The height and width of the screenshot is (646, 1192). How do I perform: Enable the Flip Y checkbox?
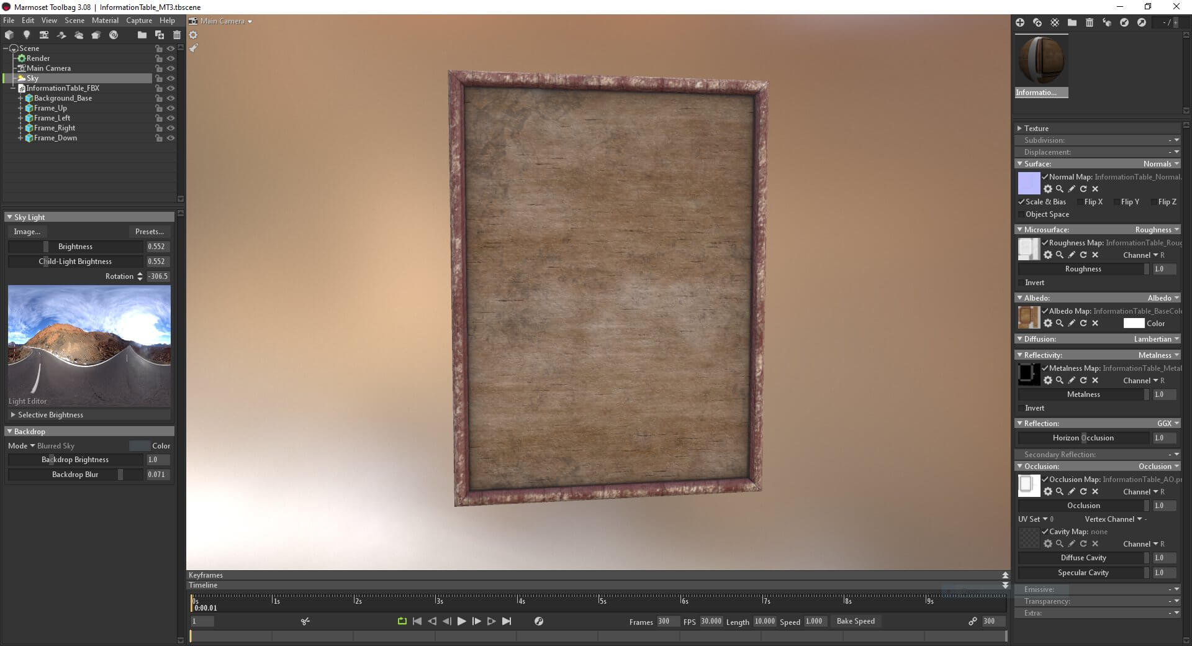point(1117,202)
